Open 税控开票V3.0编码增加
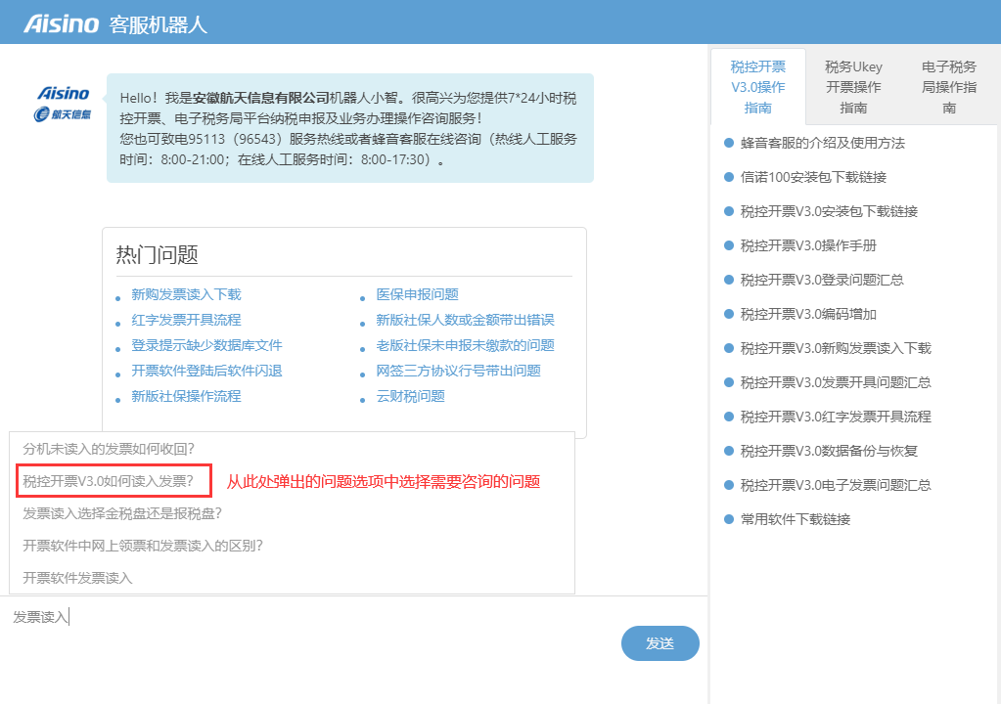1001x704 pixels. point(808,315)
